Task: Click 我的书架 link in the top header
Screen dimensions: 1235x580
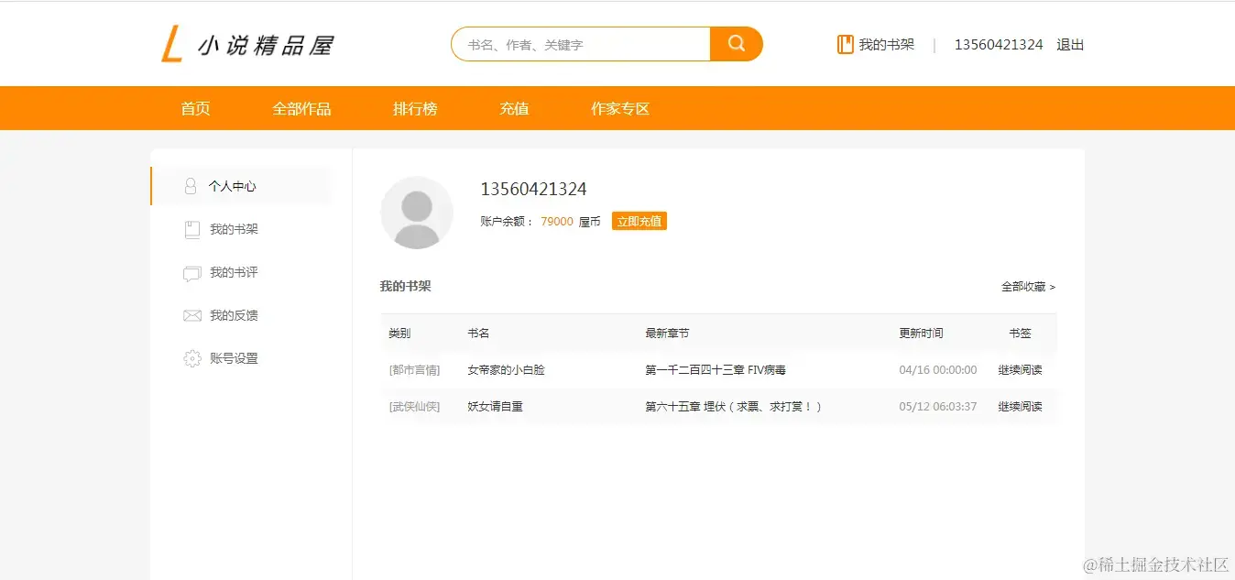Action: [886, 44]
